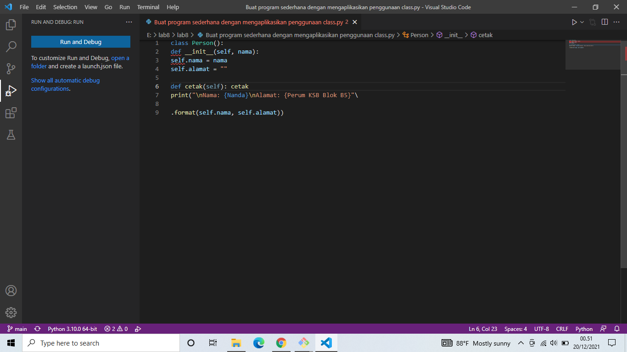Open the Search view
The height and width of the screenshot is (352, 627).
click(x=11, y=46)
